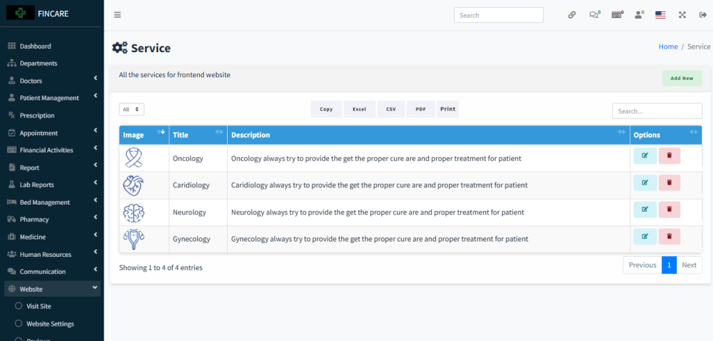Screen dimensions: 713x341
Task: Open Prescription in sidebar menu
Action: [x=37, y=116]
